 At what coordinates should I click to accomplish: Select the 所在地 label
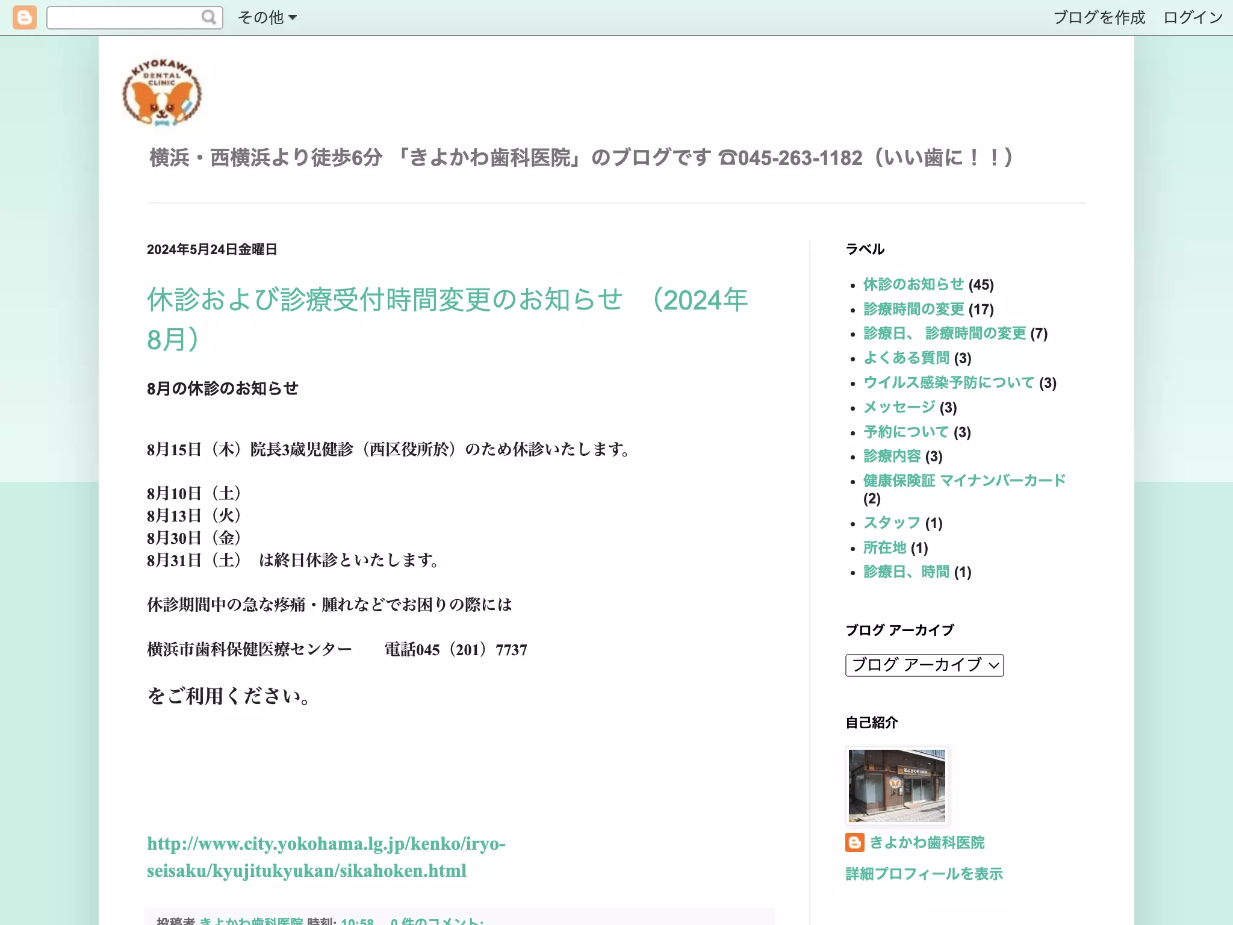pyautogui.click(x=884, y=547)
